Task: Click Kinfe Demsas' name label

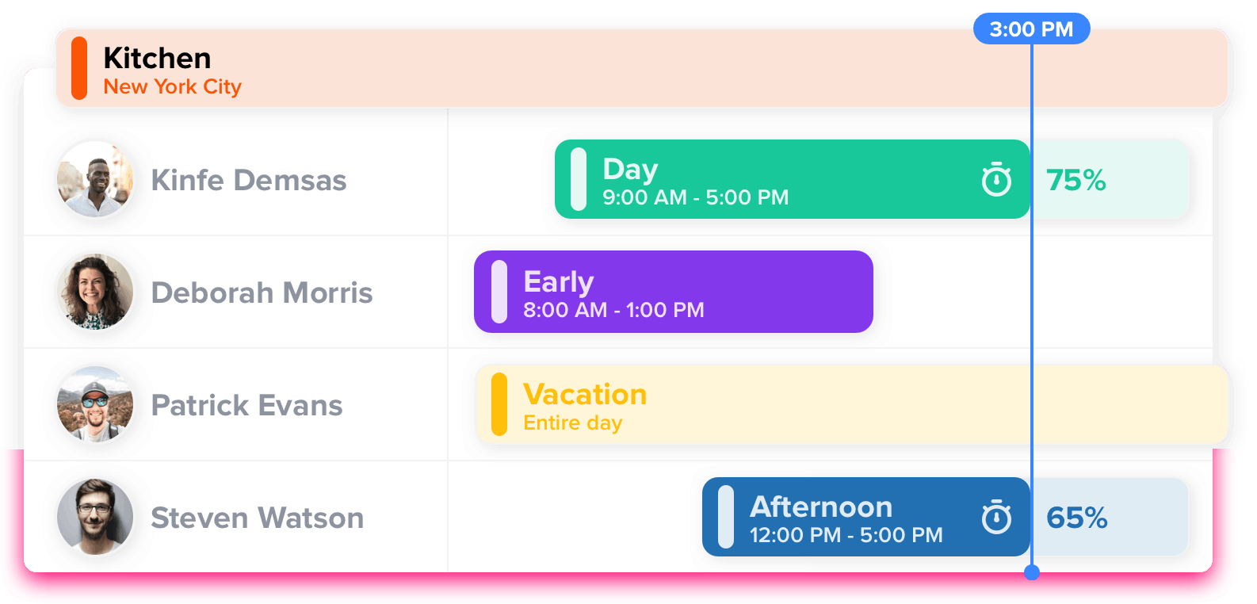Action: [x=249, y=180]
